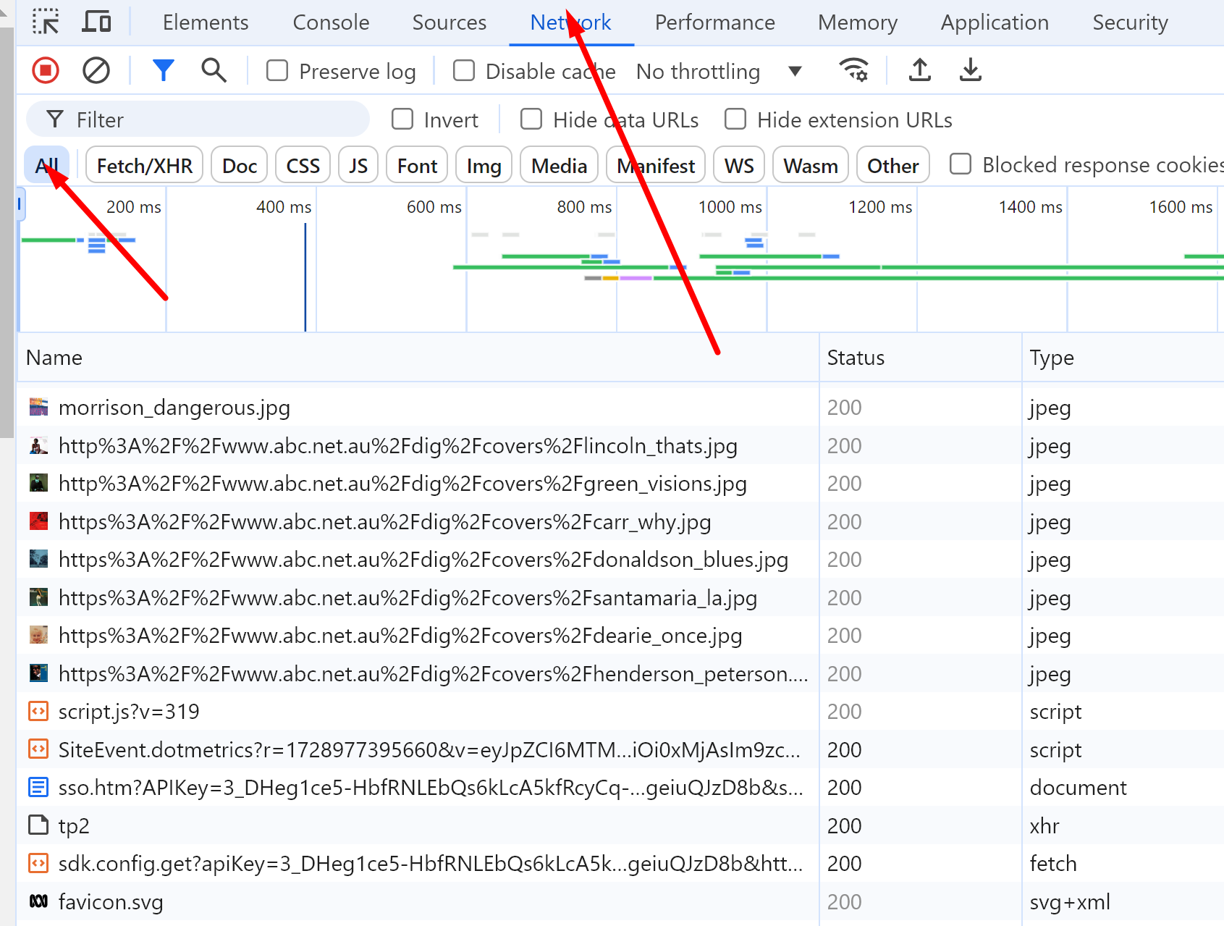This screenshot has width=1224, height=926.
Task: Check Hide extension URLs box
Action: [735, 119]
